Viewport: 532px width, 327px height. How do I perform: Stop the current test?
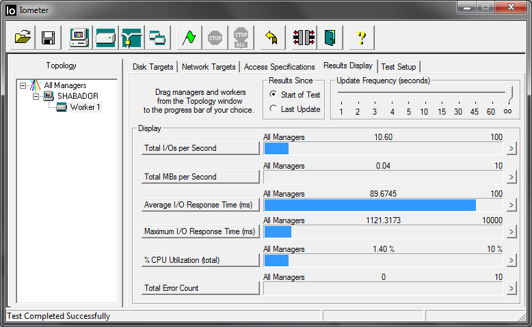click(215, 38)
